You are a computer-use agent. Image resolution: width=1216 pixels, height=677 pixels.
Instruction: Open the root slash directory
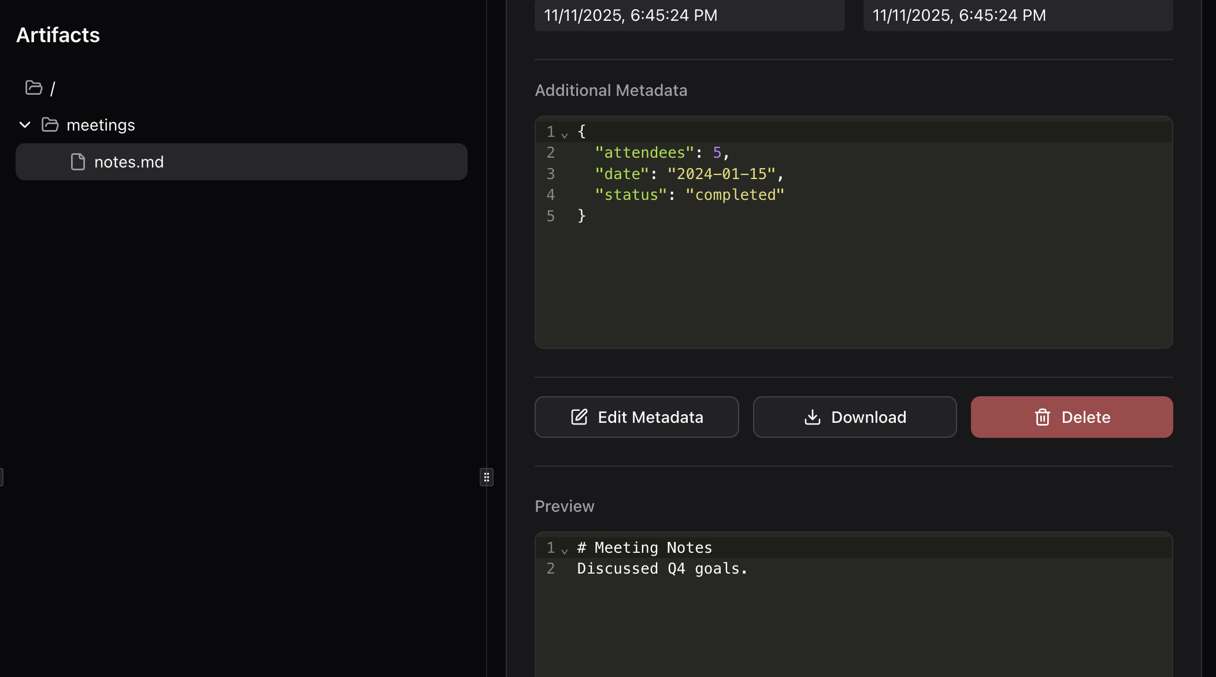point(53,88)
